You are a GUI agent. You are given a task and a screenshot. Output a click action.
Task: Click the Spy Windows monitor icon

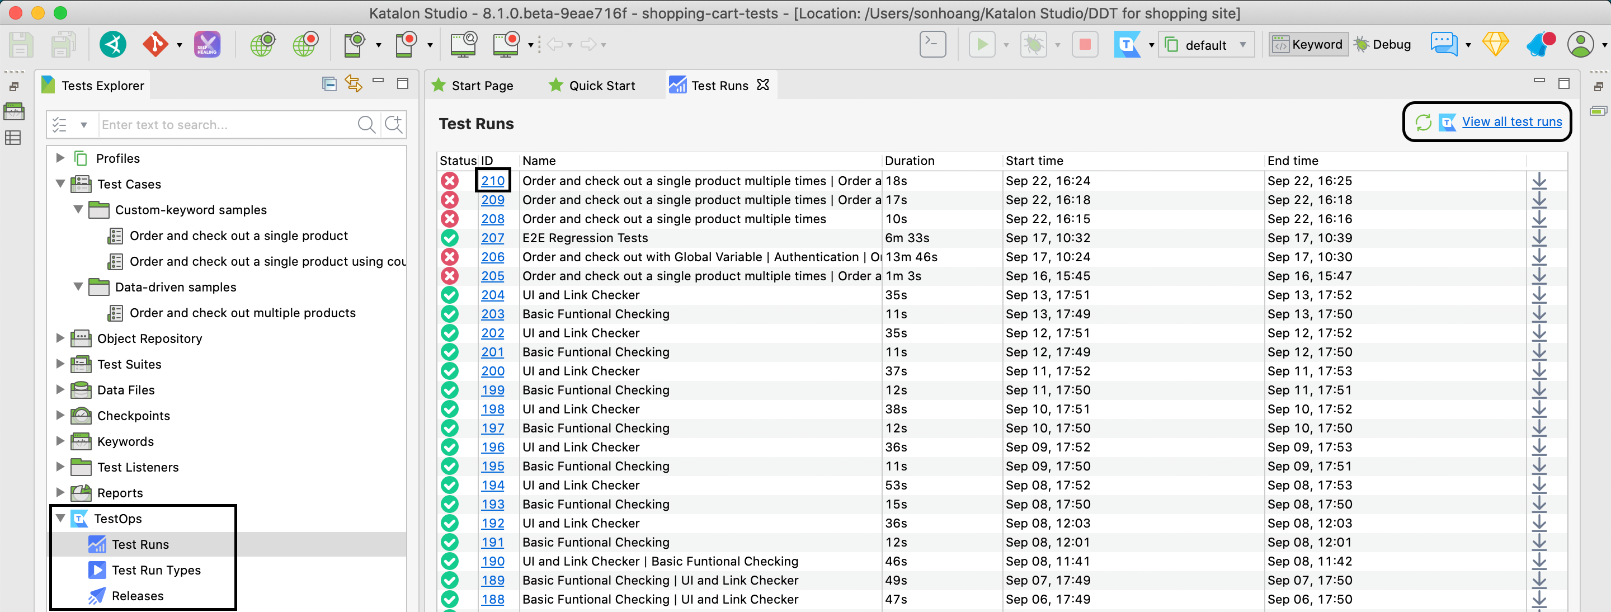pos(463,44)
